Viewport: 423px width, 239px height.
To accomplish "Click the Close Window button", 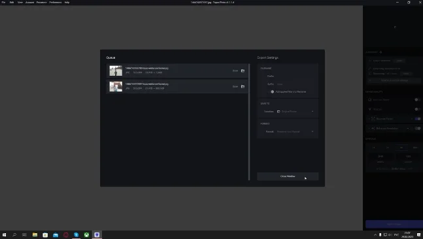I will [x=288, y=176].
